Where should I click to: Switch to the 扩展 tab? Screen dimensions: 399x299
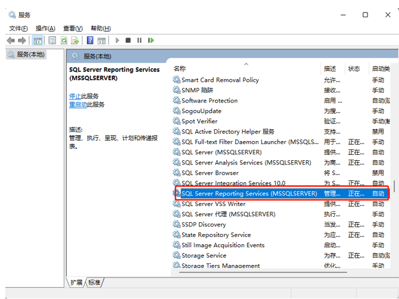[x=76, y=282]
